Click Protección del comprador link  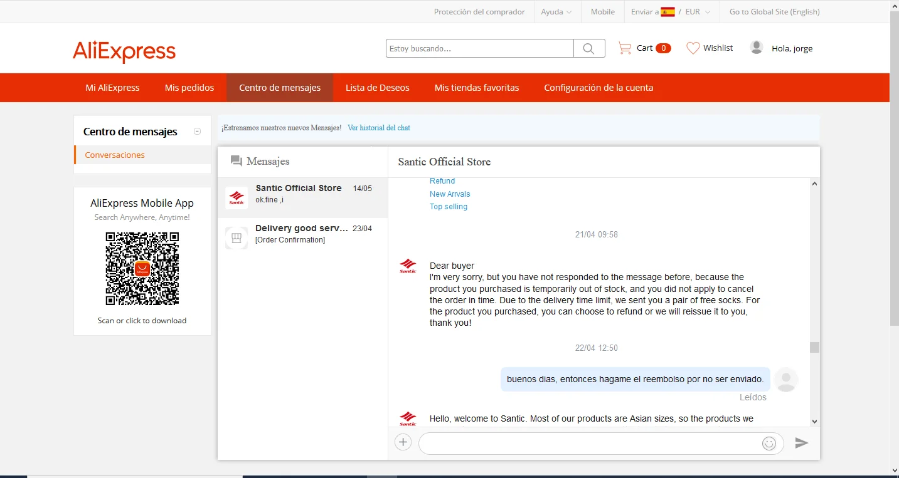[479, 12]
